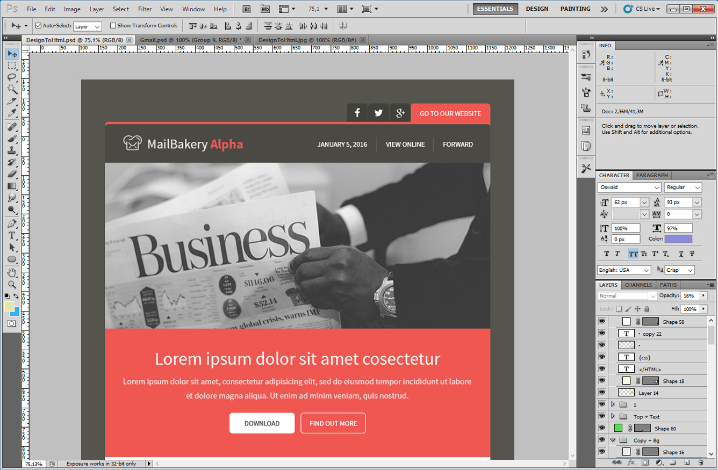Activate the Hand tool
Screen dimensions: 718x470
(12, 273)
